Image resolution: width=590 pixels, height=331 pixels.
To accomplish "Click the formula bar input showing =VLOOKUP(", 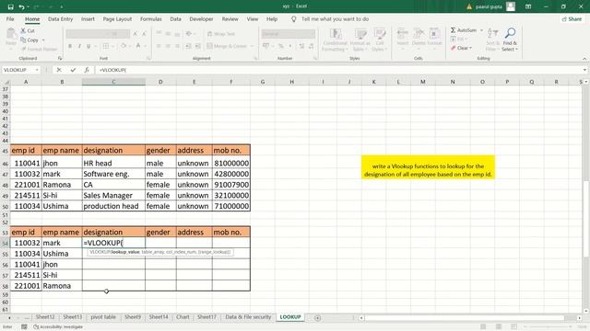I will pyautogui.click(x=338, y=70).
